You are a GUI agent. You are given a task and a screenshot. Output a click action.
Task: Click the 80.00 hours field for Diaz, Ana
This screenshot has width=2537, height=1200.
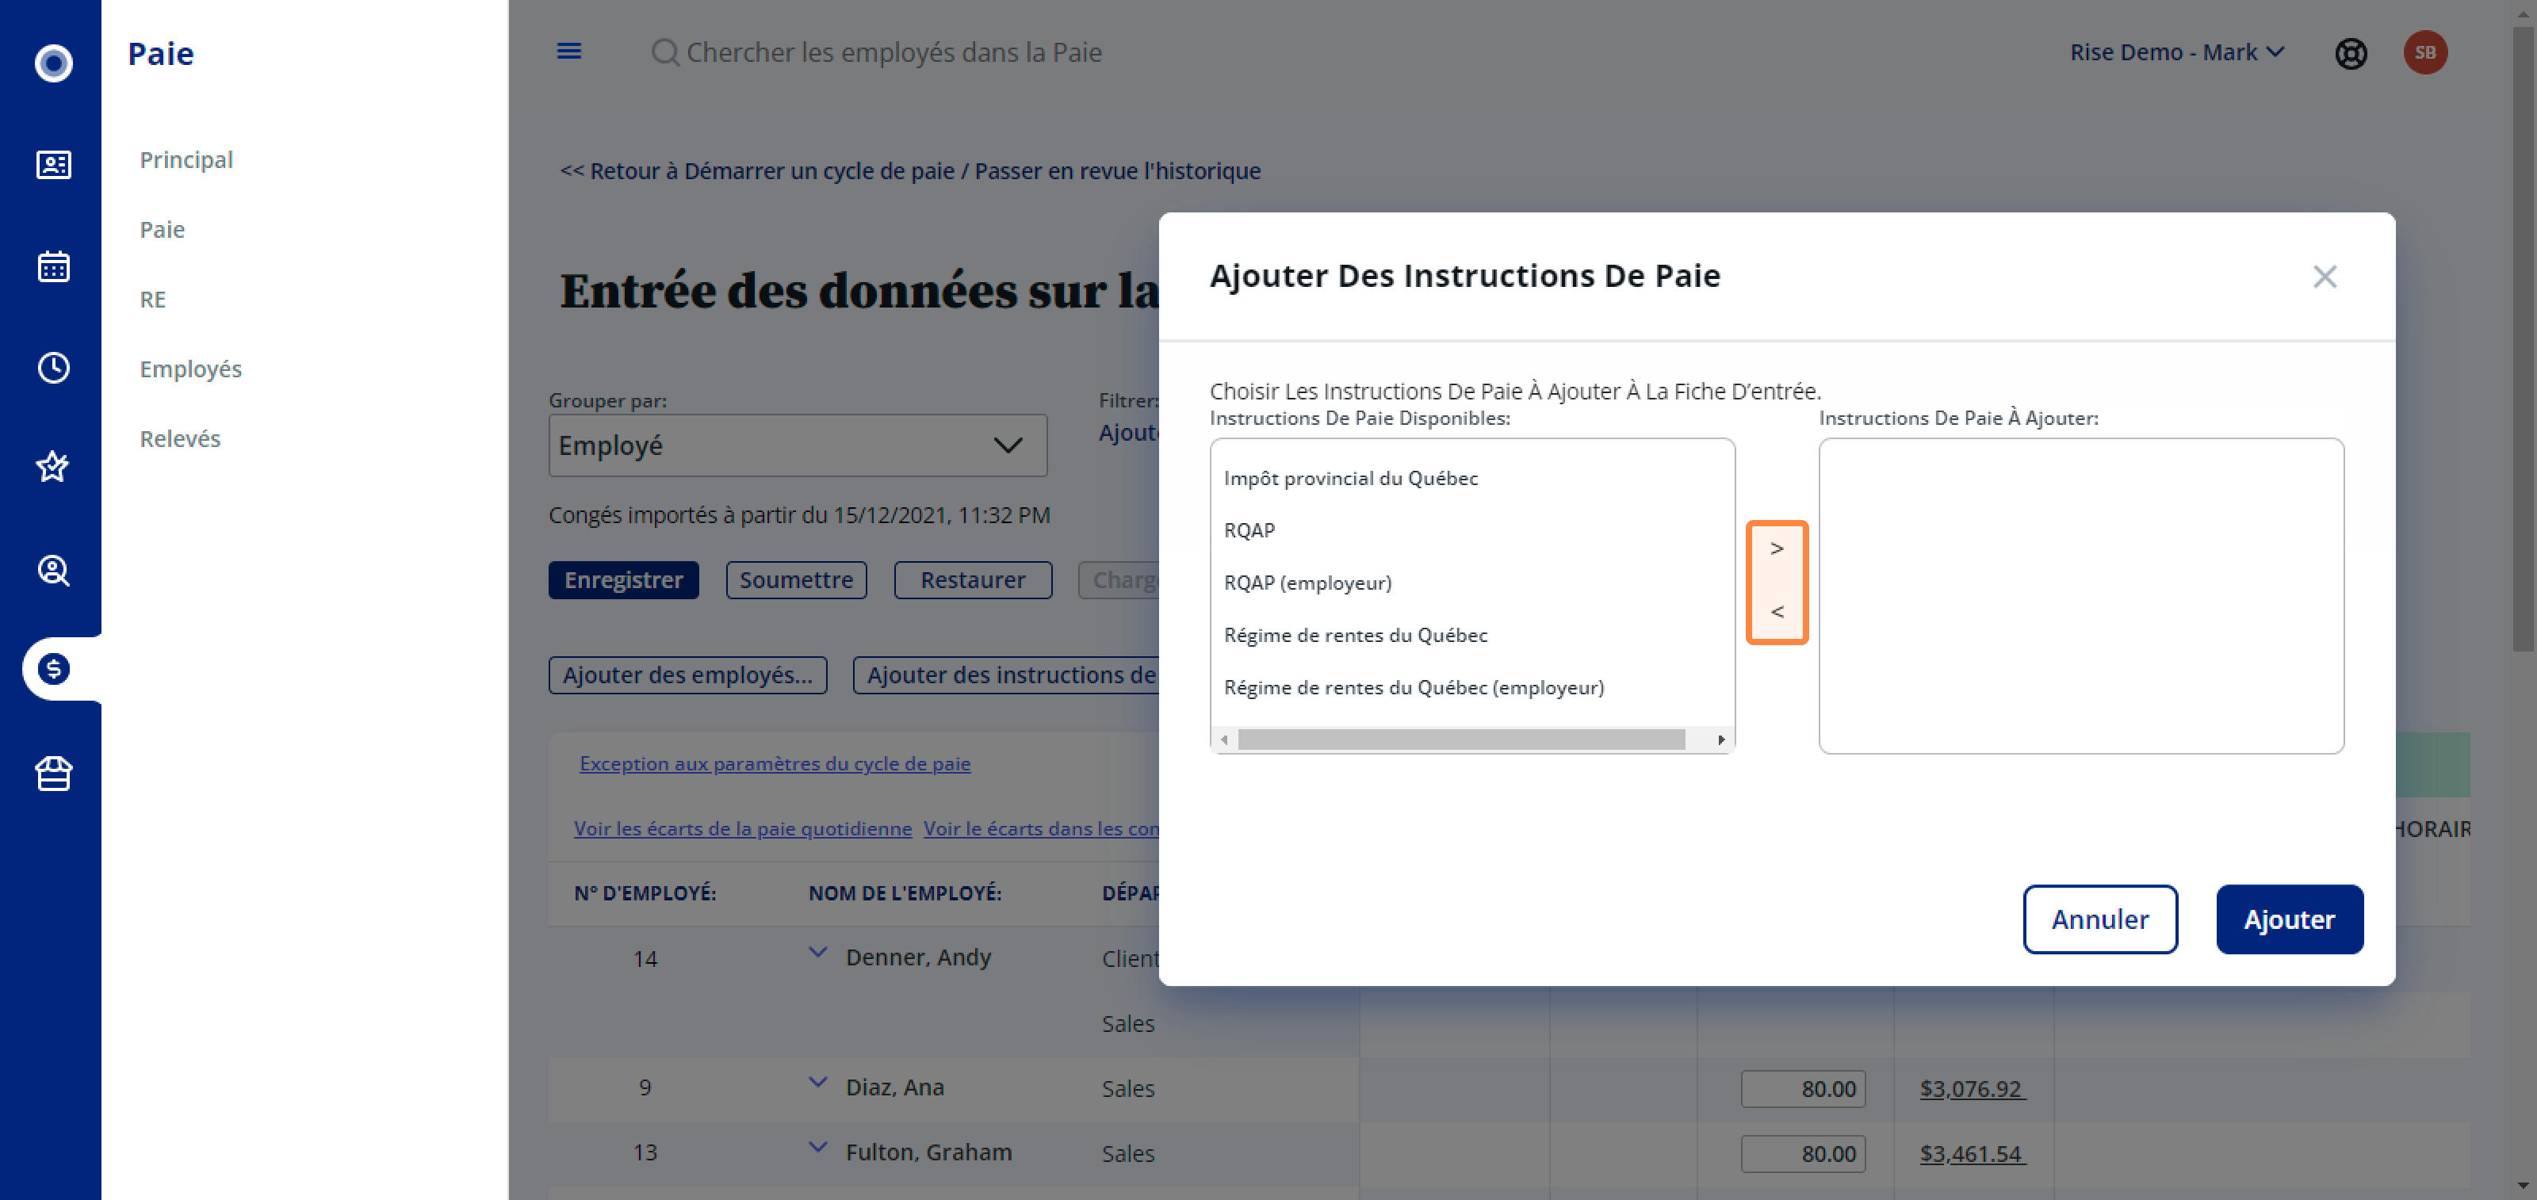click(1802, 1089)
